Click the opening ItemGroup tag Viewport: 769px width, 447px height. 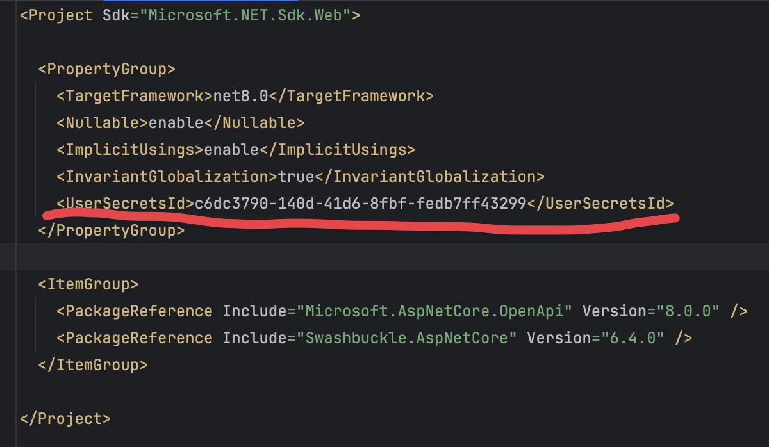[88, 284]
